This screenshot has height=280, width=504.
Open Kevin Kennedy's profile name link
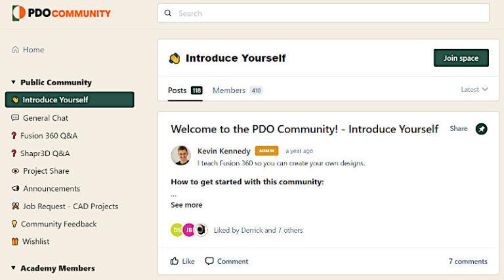224,151
